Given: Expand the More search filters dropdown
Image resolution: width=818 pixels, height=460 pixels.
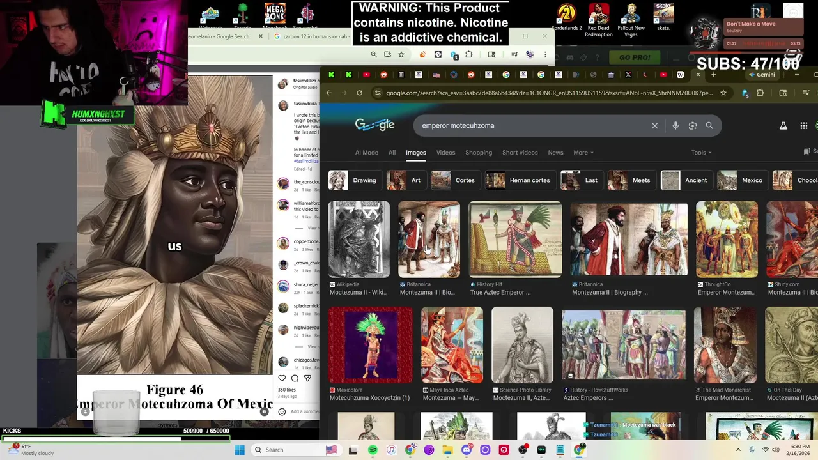Looking at the screenshot, I should click(x=583, y=153).
